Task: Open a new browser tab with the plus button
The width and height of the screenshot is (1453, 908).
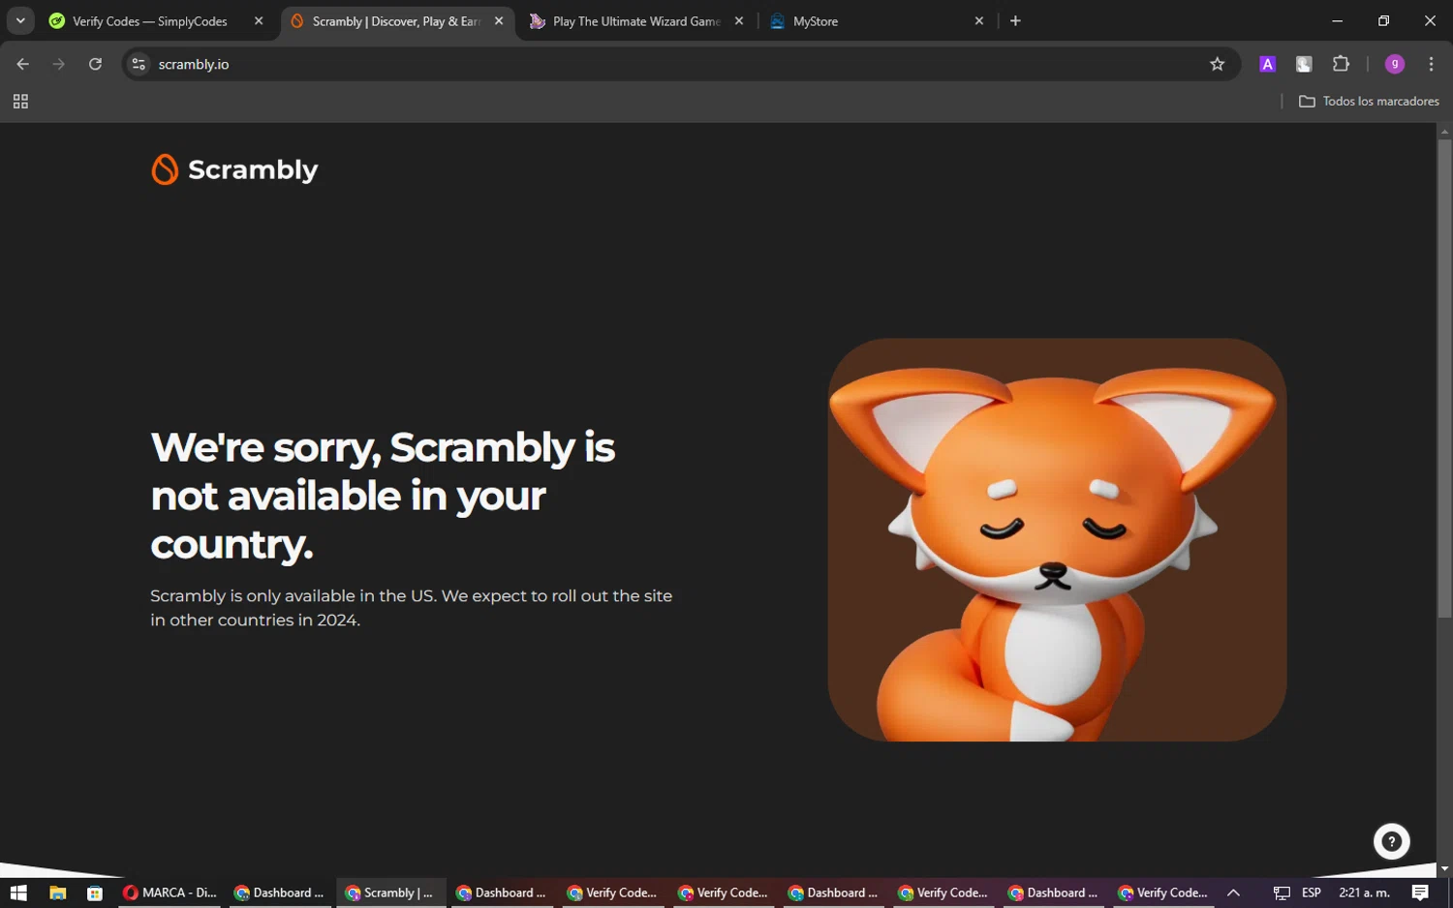Action: point(1015,20)
